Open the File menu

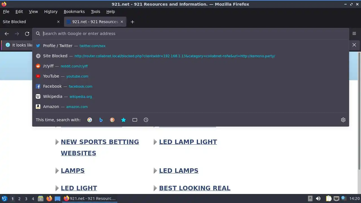pos(6,12)
